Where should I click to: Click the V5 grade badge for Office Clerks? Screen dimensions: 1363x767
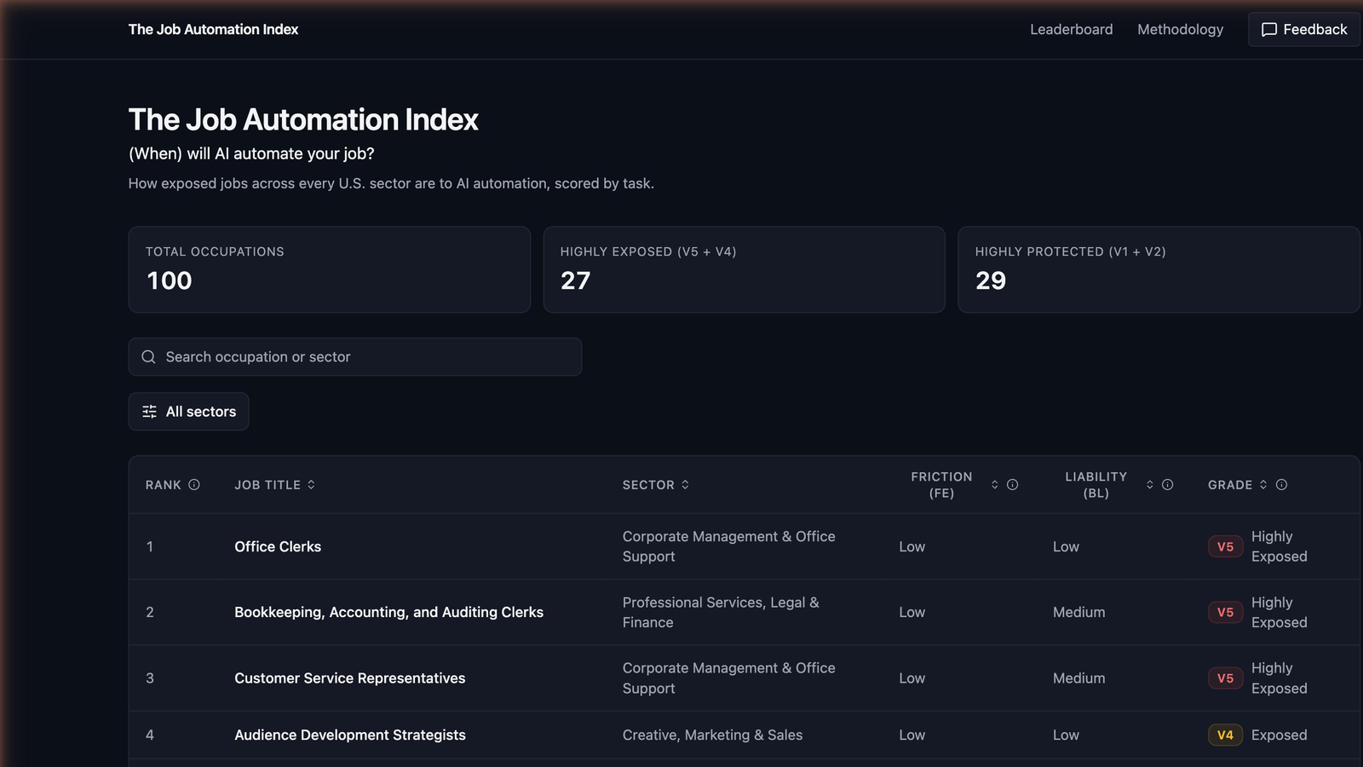tap(1225, 546)
